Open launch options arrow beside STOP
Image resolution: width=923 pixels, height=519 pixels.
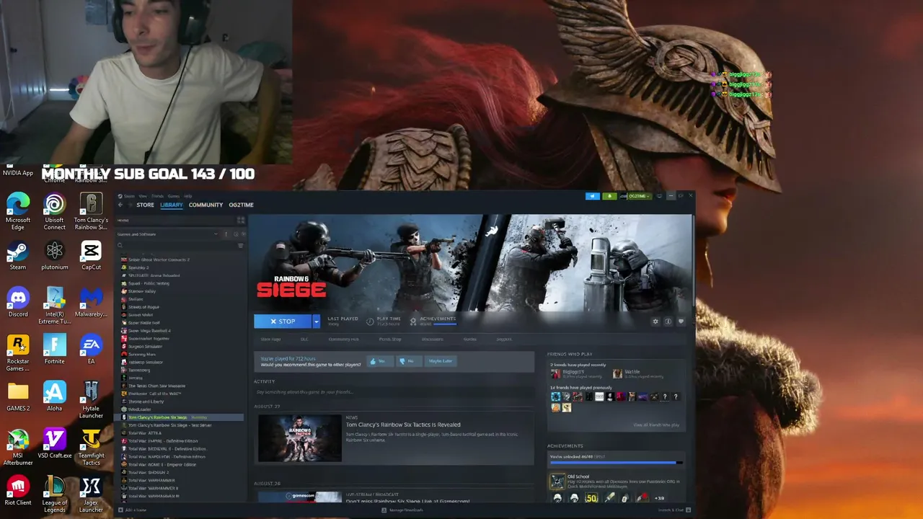pos(316,321)
